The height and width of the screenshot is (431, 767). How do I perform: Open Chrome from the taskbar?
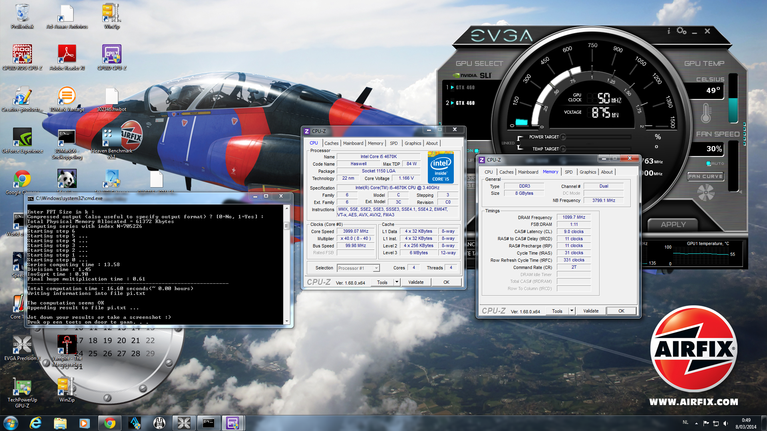point(109,423)
